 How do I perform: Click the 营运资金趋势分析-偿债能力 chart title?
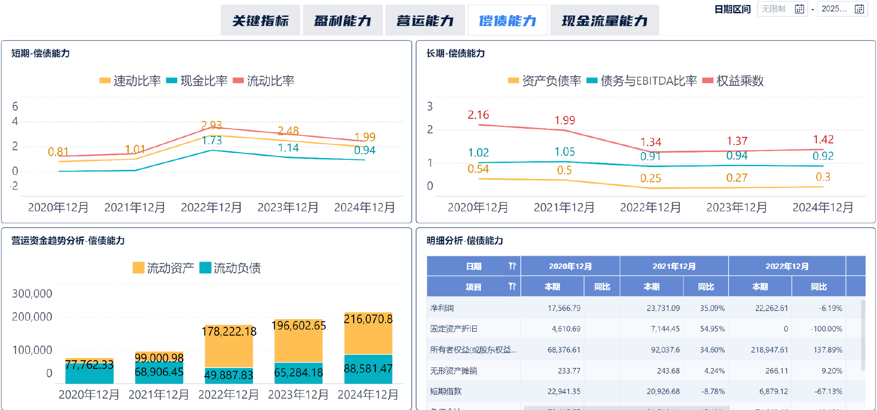(68, 241)
